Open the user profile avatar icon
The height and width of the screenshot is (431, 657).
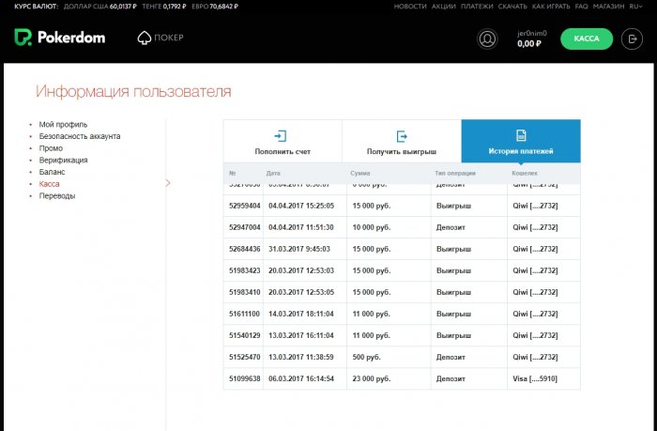487,38
